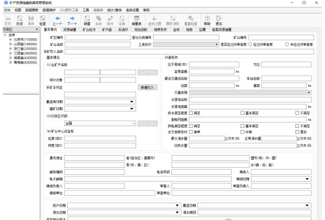
Task: Check 满足 for 供水满足程度
Action: [x=191, y=113]
